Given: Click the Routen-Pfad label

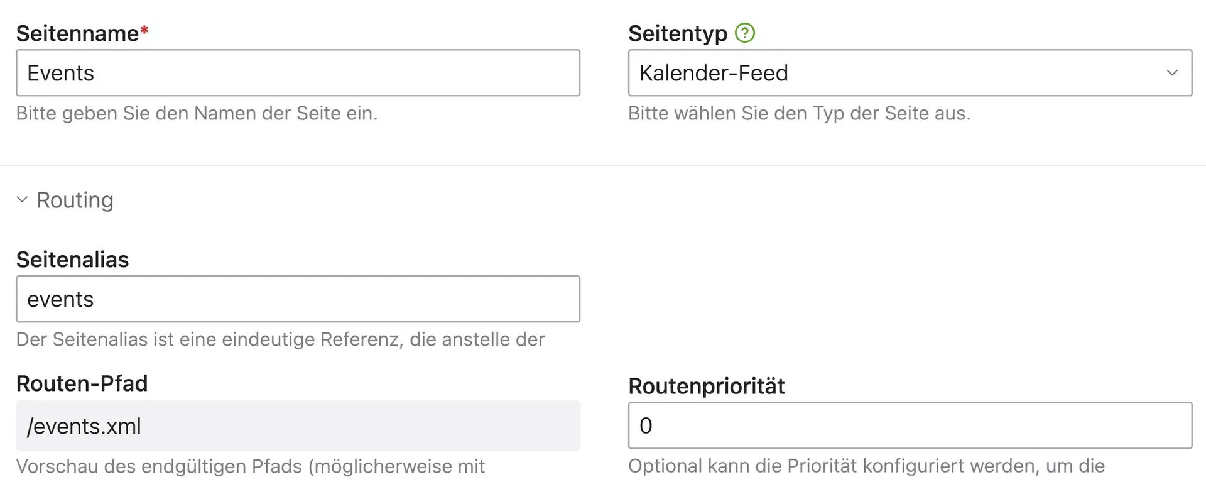Looking at the screenshot, I should pyautogui.click(x=82, y=383).
